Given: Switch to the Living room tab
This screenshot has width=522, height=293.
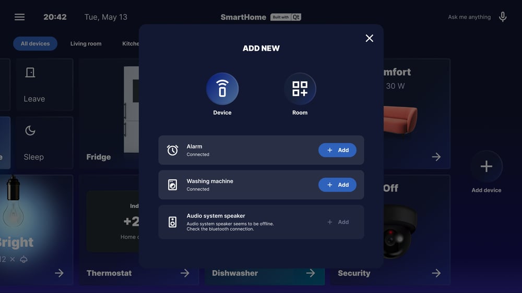Looking at the screenshot, I should tap(86, 44).
